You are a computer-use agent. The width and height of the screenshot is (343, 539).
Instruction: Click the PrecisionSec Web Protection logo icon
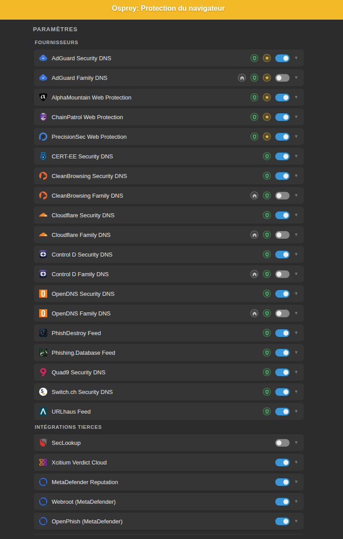tap(43, 137)
